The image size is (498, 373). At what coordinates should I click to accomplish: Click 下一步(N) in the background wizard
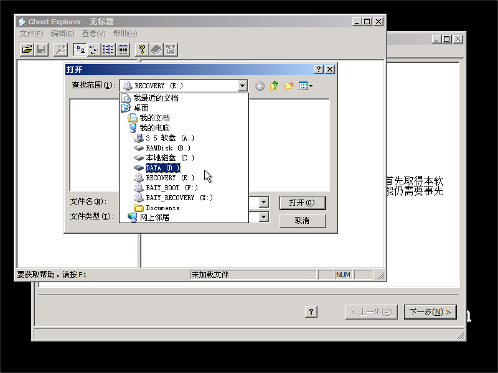[430, 312]
